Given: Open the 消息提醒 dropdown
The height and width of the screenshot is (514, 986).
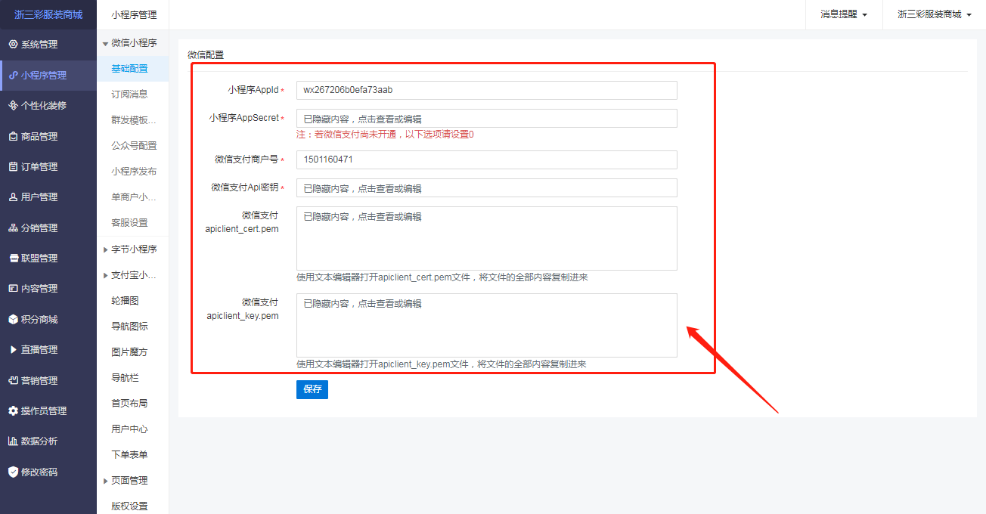Looking at the screenshot, I should pos(844,14).
